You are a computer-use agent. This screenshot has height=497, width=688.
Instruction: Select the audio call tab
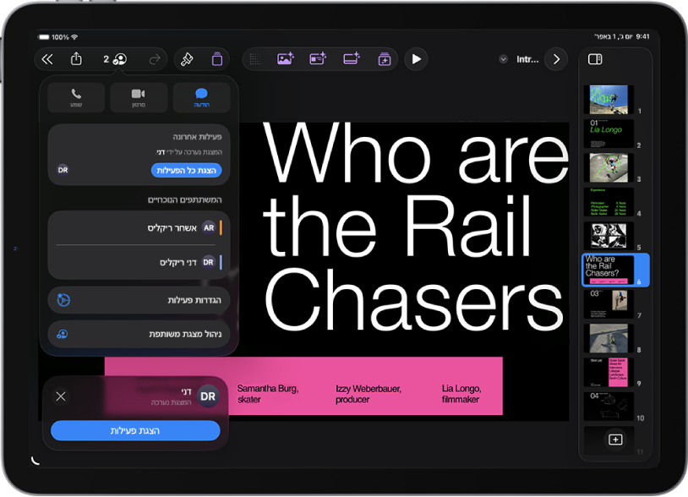pos(76,97)
